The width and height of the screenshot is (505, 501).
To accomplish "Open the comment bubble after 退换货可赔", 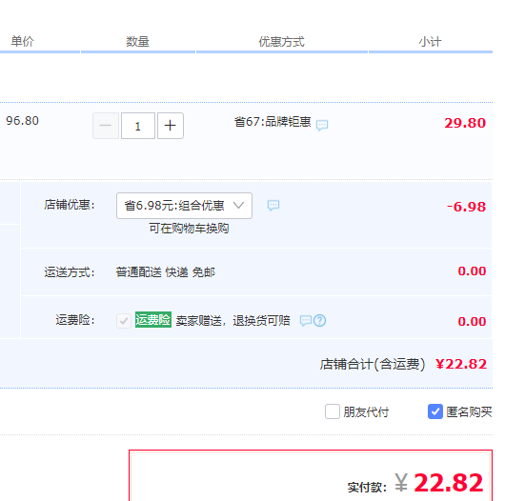I will tap(306, 320).
